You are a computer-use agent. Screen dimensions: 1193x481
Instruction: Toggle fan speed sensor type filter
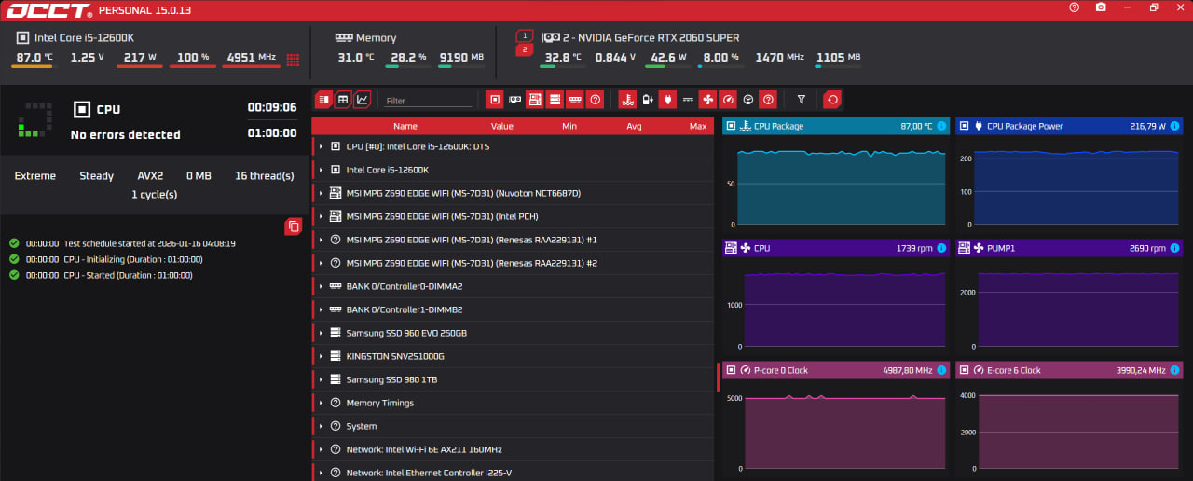(x=707, y=99)
